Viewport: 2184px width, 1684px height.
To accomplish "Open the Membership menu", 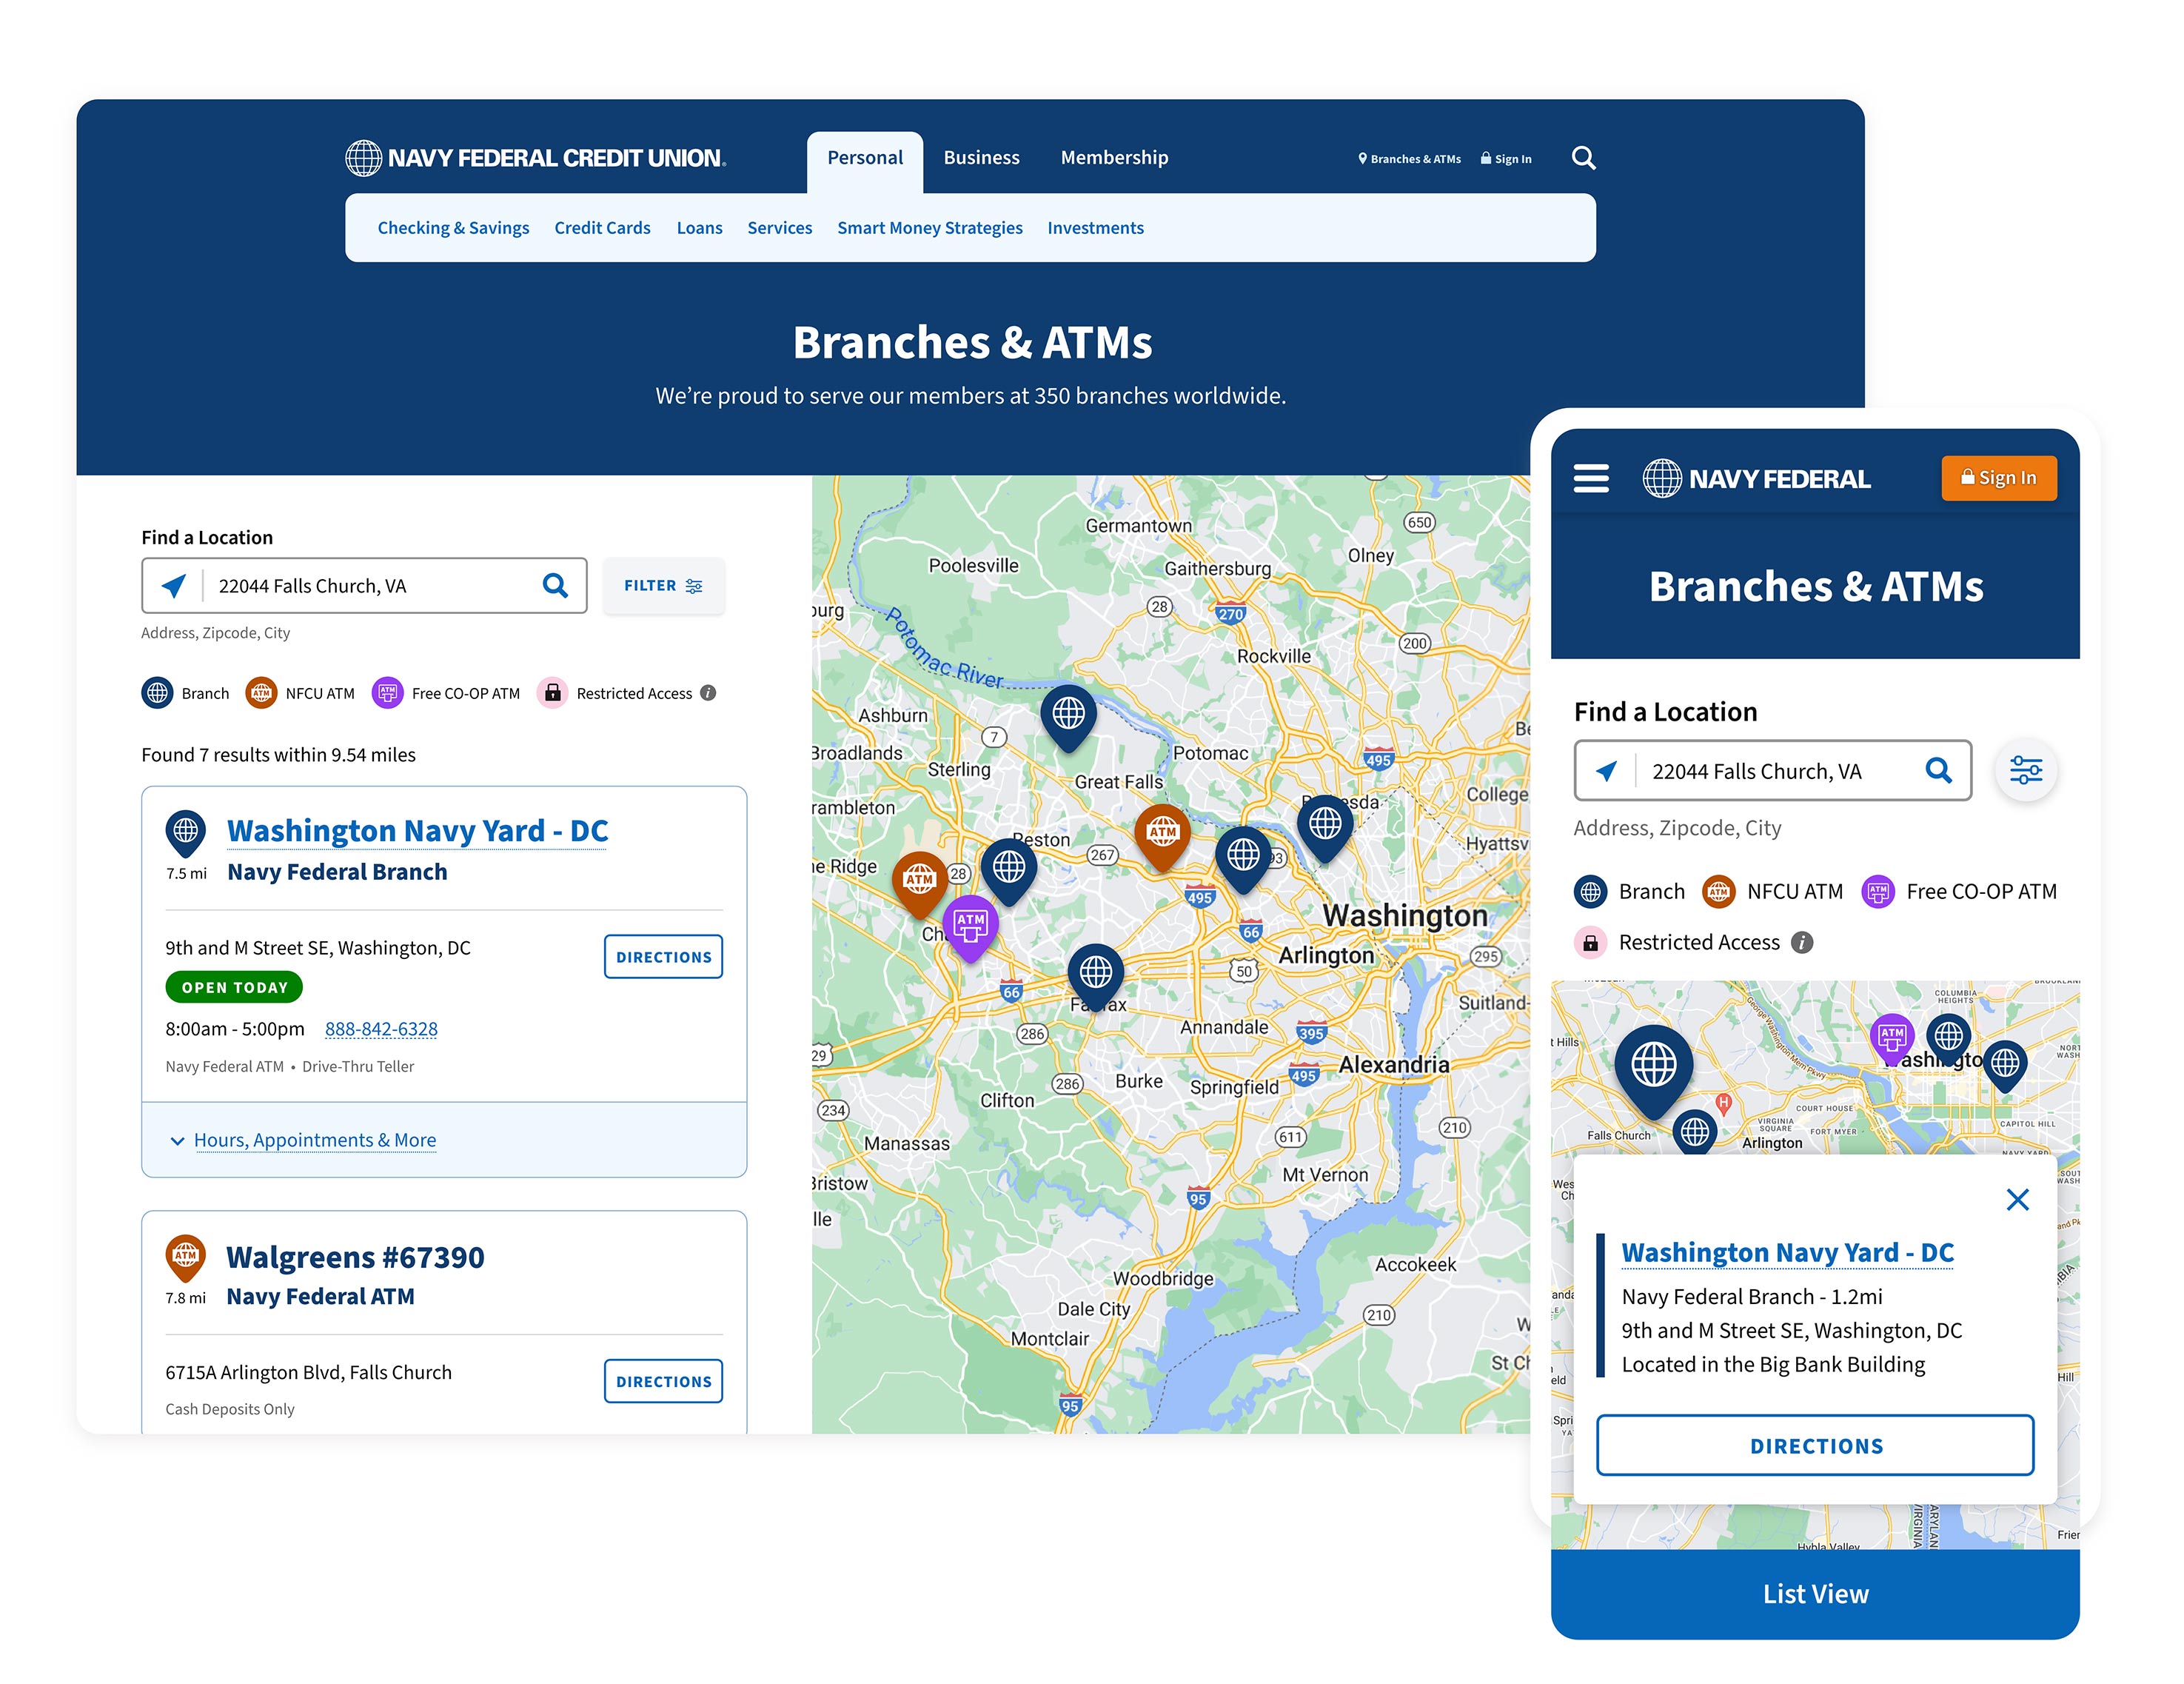I will click(x=1114, y=157).
